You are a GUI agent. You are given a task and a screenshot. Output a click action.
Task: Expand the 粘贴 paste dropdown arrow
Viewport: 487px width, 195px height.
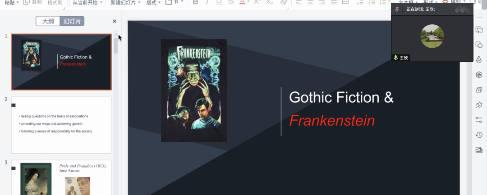[x=18, y=3]
